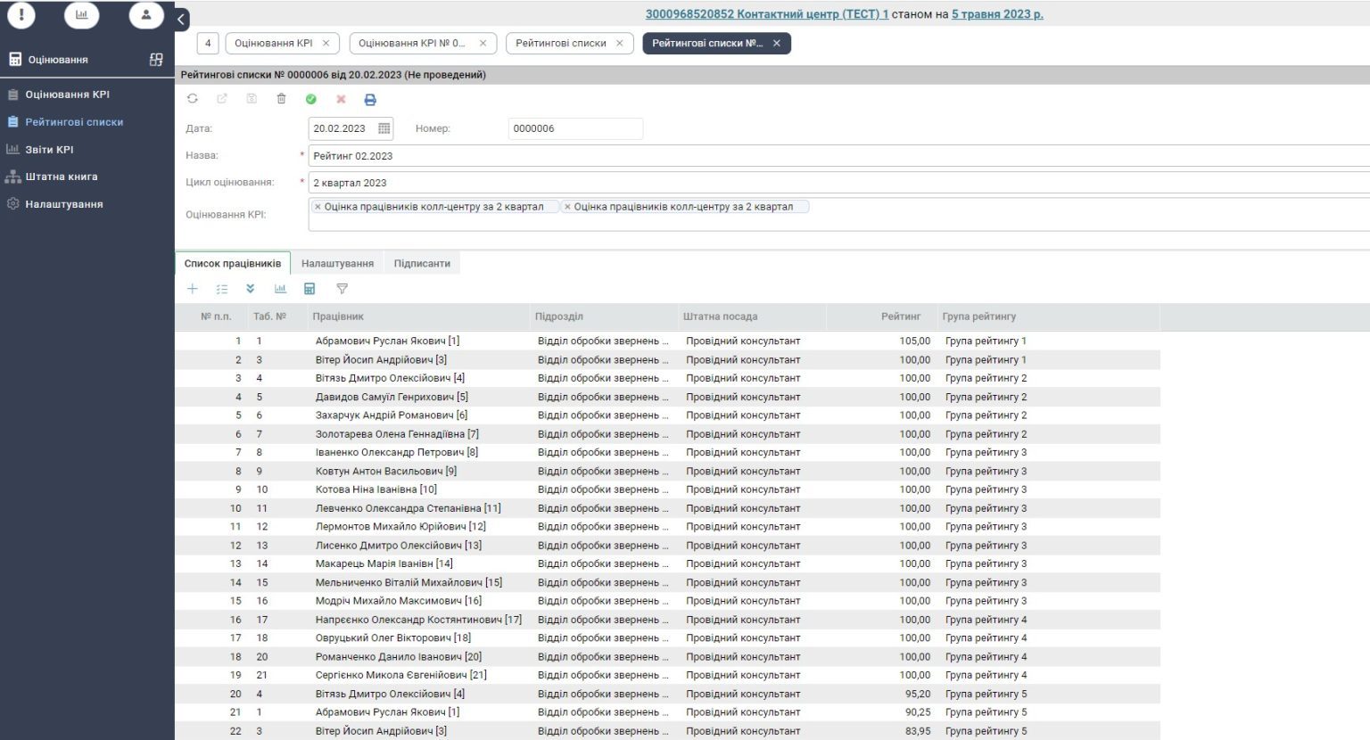
Task: Click the bar chart icon in list toolbar
Action: pyautogui.click(x=280, y=289)
